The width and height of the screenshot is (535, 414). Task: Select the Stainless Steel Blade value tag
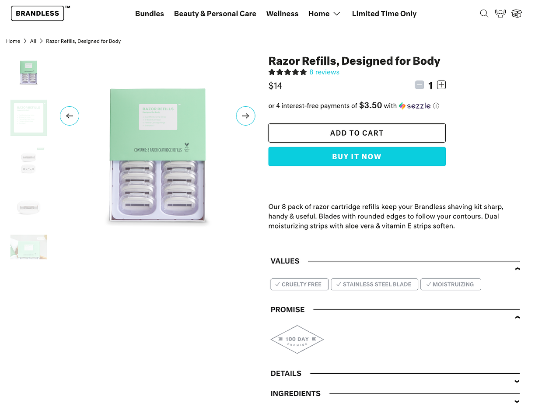374,284
